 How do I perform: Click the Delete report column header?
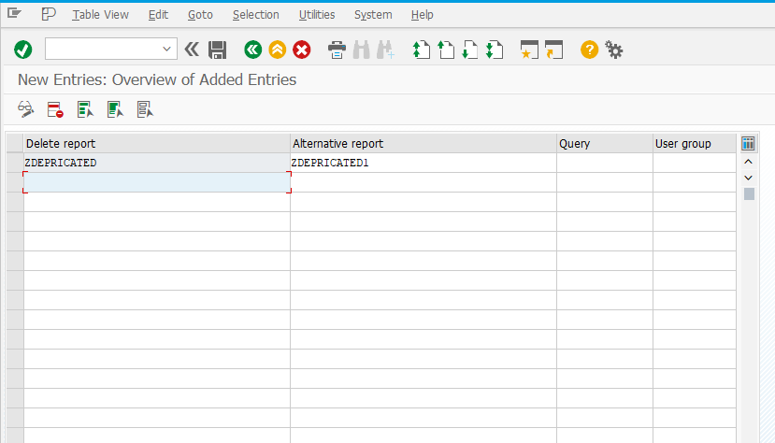click(x=157, y=143)
